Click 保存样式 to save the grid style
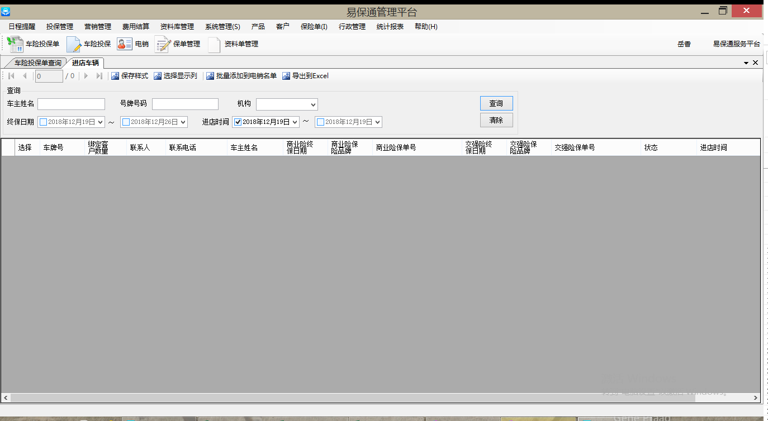Screen dimensions: 768x421 point(130,76)
